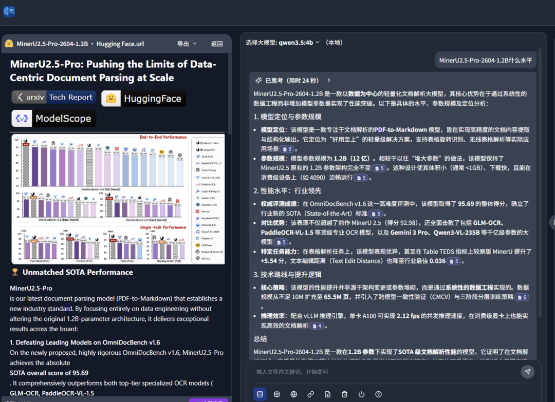555x402 pixels.
Task: Click the power icon in the toolbar
Action: [x=361, y=394]
